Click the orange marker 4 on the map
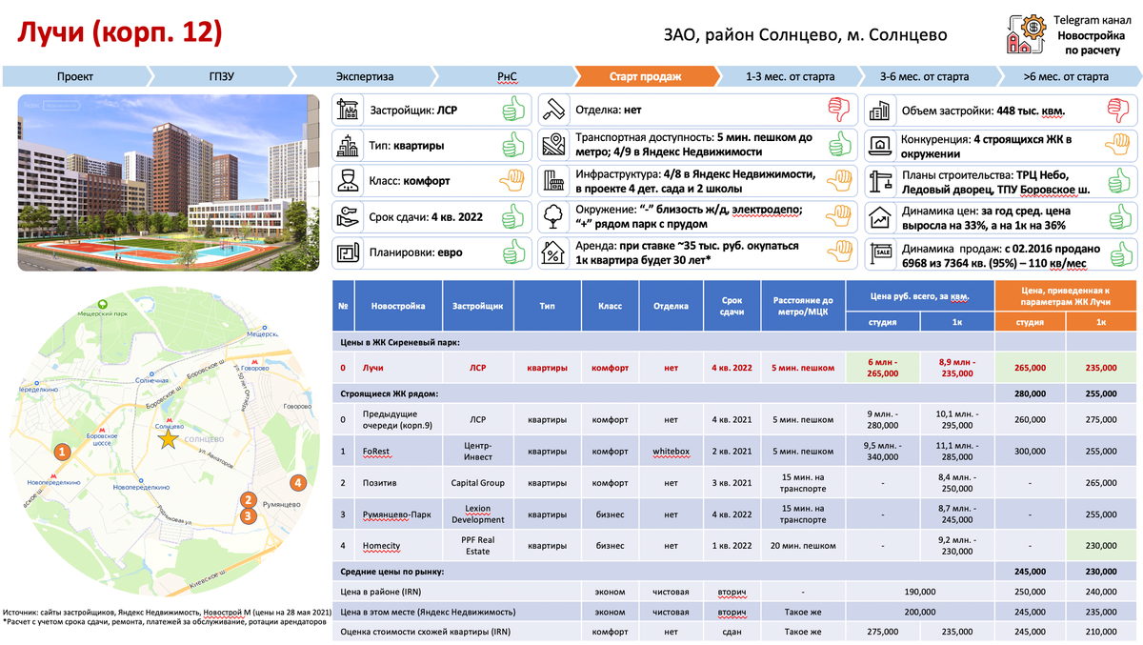The image size is (1143, 645). (x=298, y=483)
